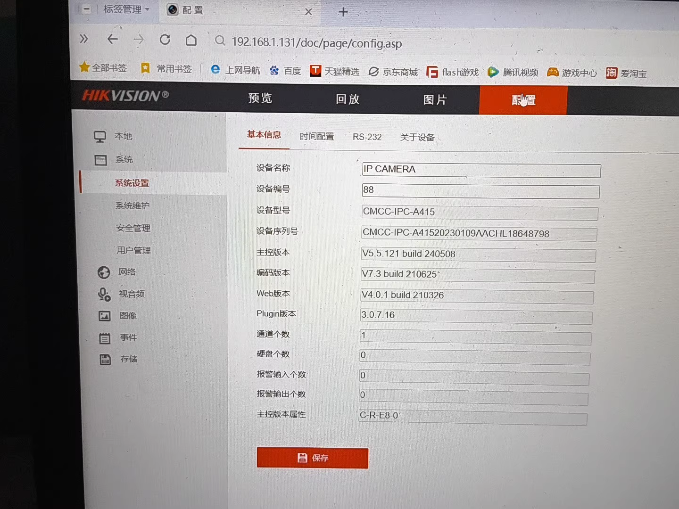Collapse the 系统 tree section
679x509 pixels.
[124, 160]
